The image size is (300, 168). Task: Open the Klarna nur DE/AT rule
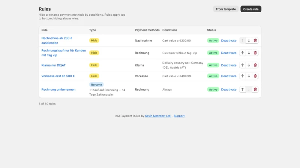click(x=53, y=65)
